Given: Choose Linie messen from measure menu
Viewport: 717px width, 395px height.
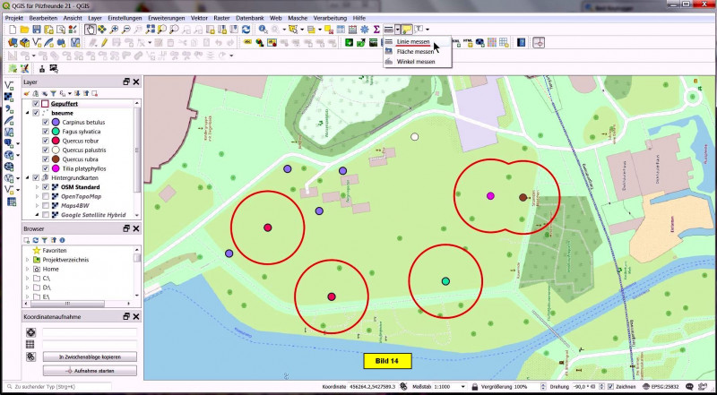Looking at the screenshot, I should 413,42.
